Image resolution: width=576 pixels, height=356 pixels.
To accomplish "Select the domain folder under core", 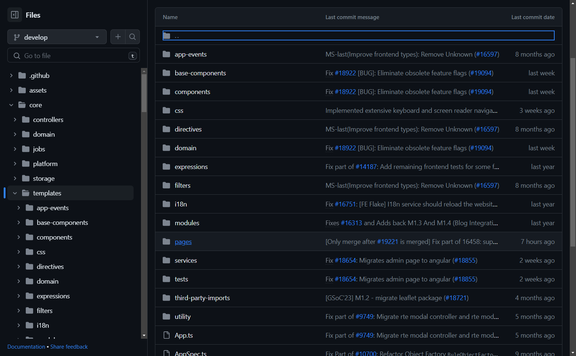I will pos(44,134).
